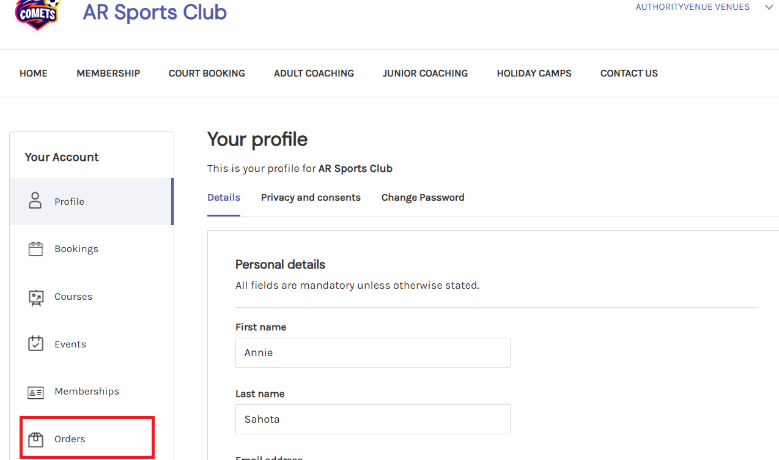Open the AuthorityVenue Venues account menu
Image resolution: width=779 pixels, height=460 pixels.
coord(692,7)
